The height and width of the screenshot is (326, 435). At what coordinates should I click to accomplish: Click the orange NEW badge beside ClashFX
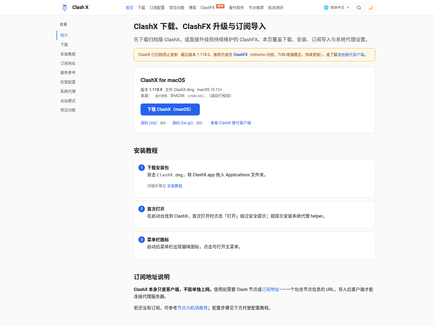220,6
